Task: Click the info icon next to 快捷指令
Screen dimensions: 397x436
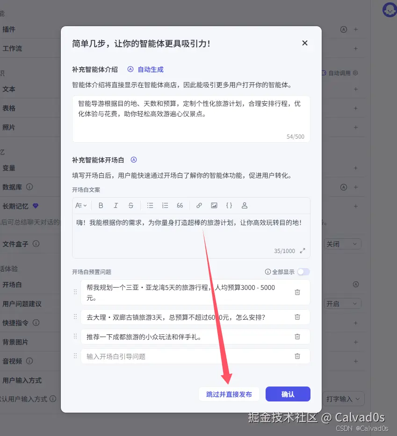Action: pos(36,323)
